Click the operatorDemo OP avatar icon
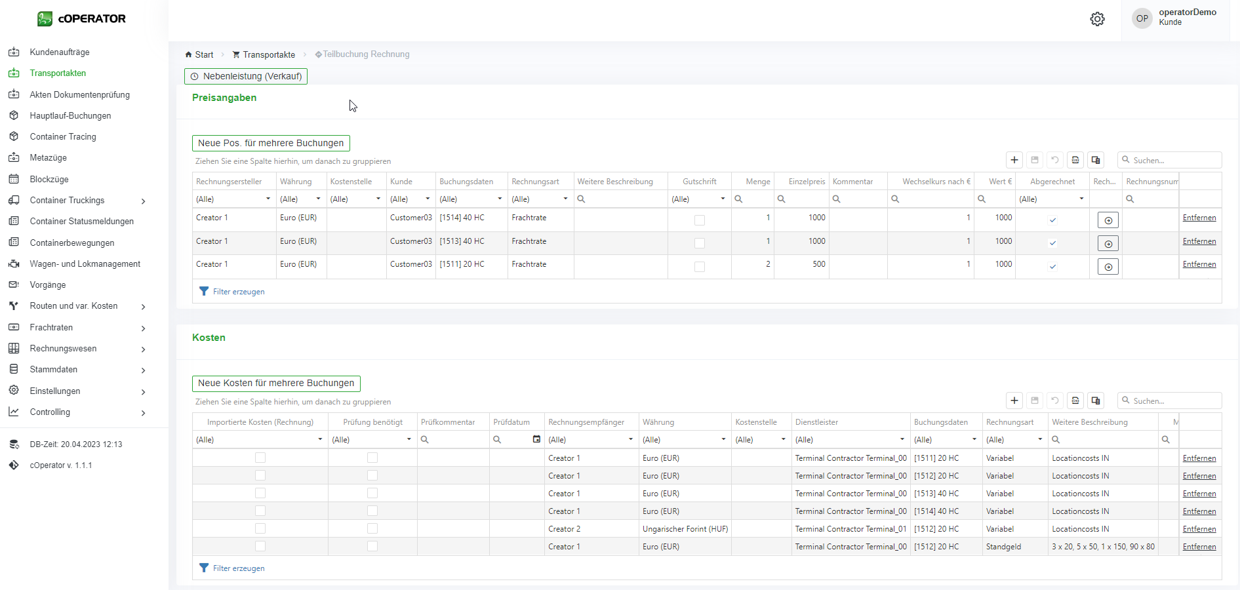This screenshot has width=1240, height=590. click(1142, 18)
